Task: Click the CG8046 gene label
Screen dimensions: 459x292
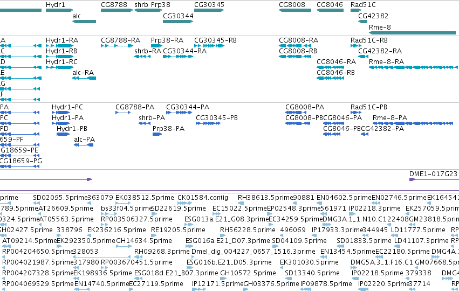Action: coord(330,5)
